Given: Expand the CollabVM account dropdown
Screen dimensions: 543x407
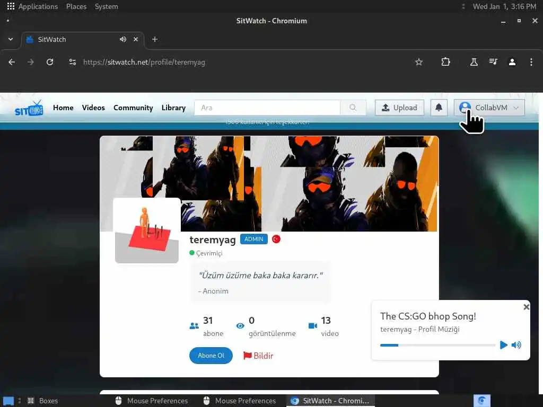Looking at the screenshot, I should (489, 108).
